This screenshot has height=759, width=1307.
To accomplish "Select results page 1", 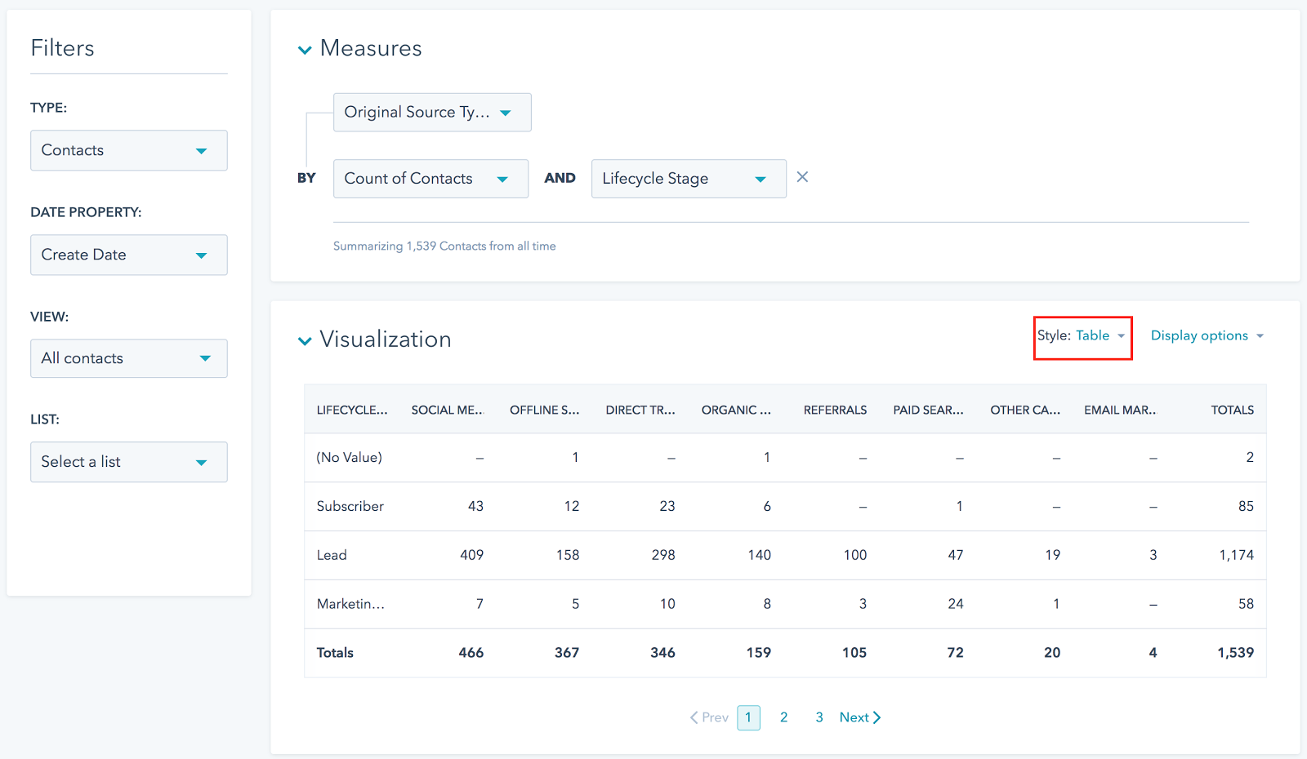I will click(748, 717).
